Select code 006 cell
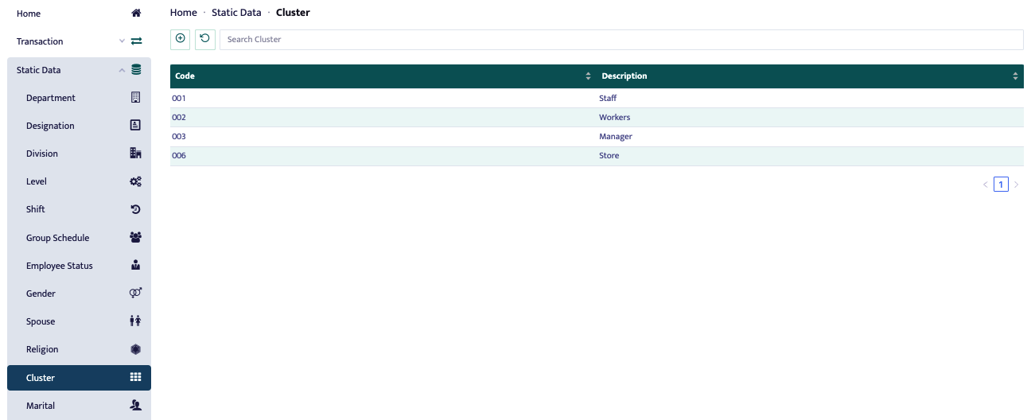1031x420 pixels. [x=383, y=156]
